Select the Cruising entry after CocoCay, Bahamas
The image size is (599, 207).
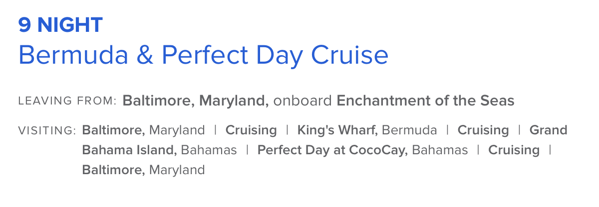(x=514, y=150)
